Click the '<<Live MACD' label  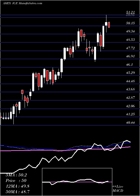coord(118,189)
